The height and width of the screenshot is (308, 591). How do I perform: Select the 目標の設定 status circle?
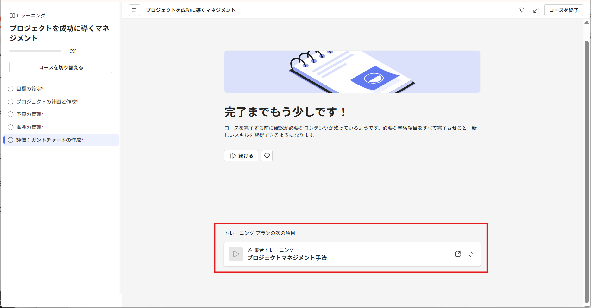click(x=10, y=89)
